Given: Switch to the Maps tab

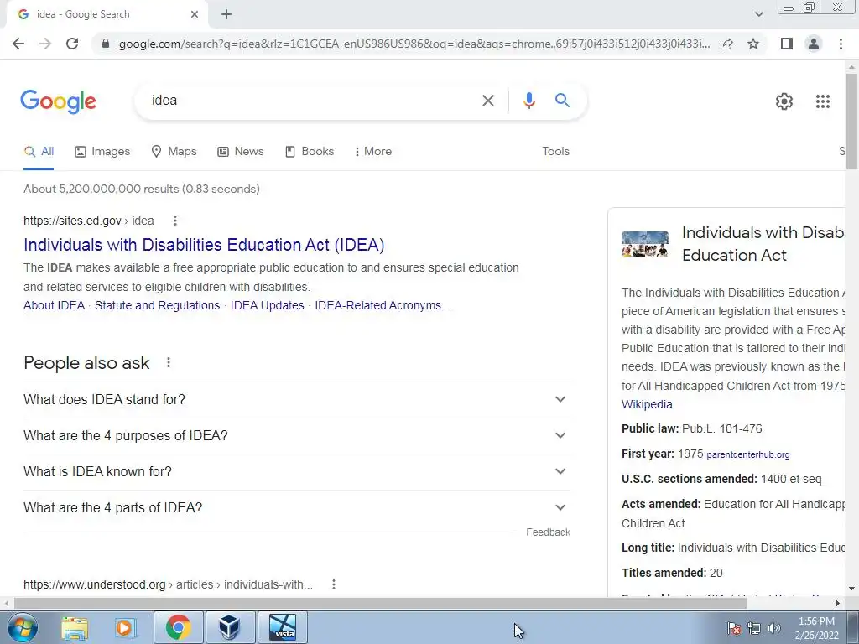Looking at the screenshot, I should pyautogui.click(x=174, y=152).
